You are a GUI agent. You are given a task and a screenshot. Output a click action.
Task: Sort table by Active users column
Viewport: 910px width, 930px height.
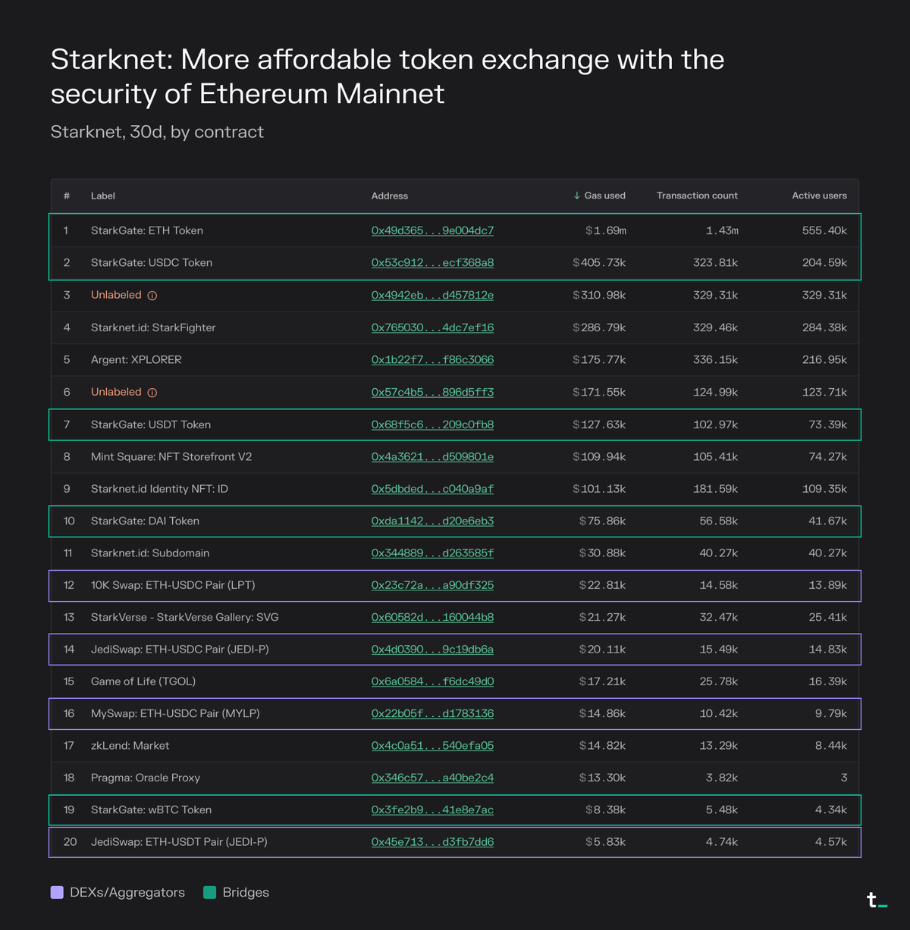[x=819, y=196]
